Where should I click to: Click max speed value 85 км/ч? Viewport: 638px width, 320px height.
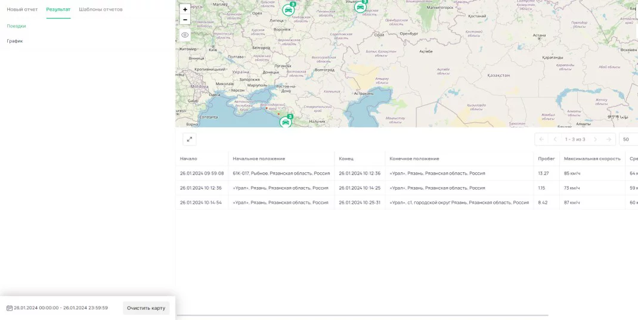click(x=572, y=173)
